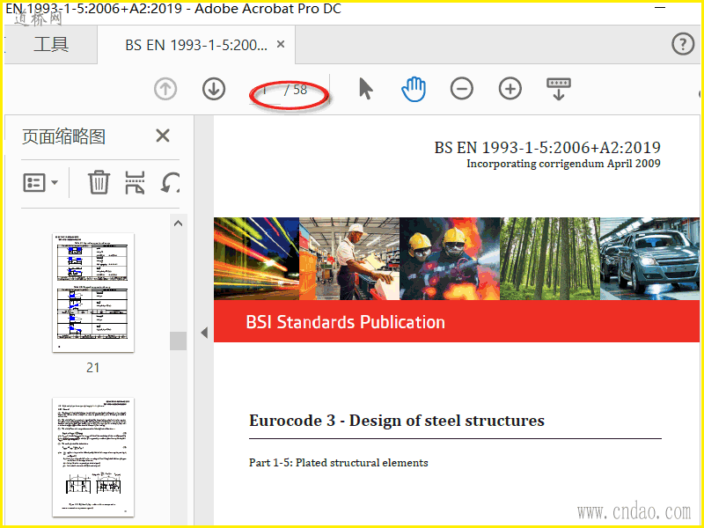
Task: Select the page 21 thumbnail
Action: coord(93,293)
